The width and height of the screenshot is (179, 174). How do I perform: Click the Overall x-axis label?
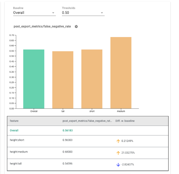[x=34, y=111]
